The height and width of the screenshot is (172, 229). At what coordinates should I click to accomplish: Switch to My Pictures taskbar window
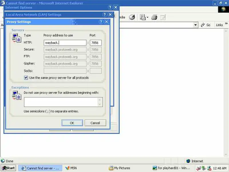click(x=119, y=168)
